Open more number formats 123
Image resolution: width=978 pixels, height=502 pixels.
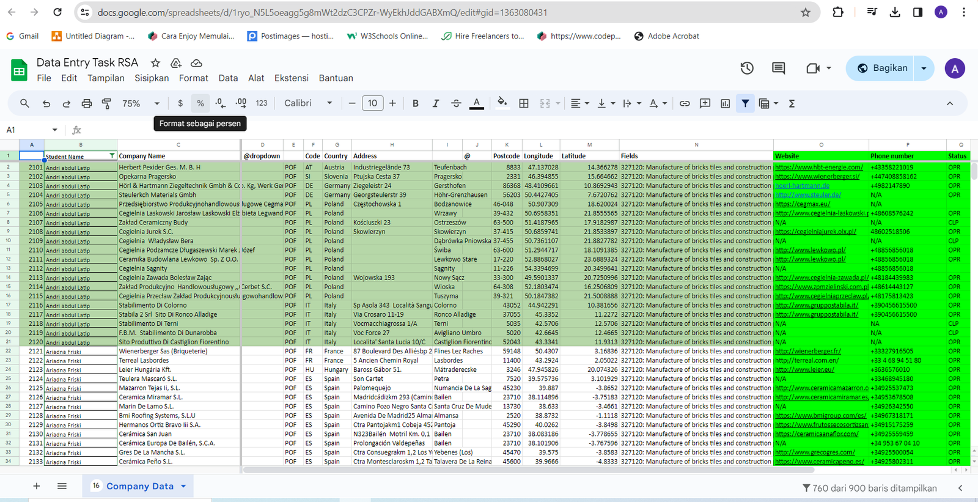(262, 103)
